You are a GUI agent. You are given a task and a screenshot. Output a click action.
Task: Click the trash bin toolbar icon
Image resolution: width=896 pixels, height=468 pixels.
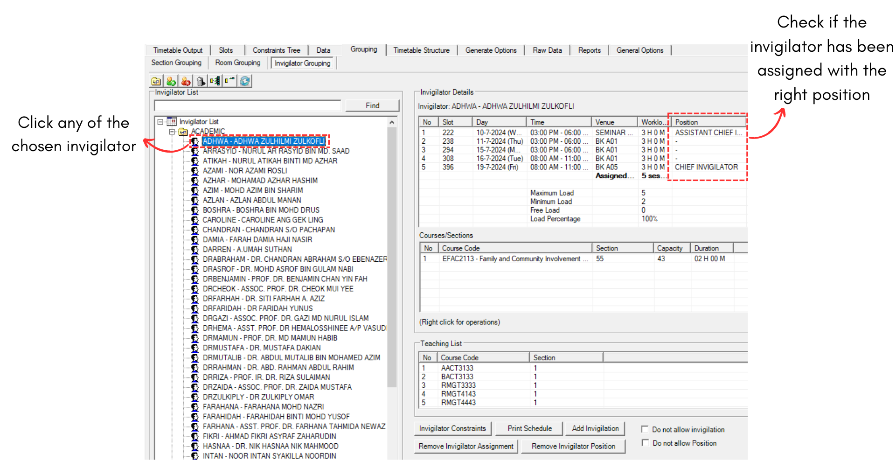tap(201, 81)
